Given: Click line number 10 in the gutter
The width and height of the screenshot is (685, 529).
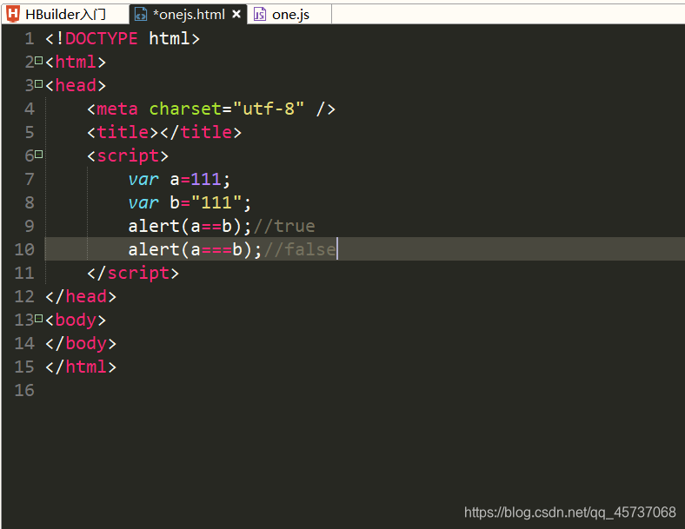Looking at the screenshot, I should (24, 249).
